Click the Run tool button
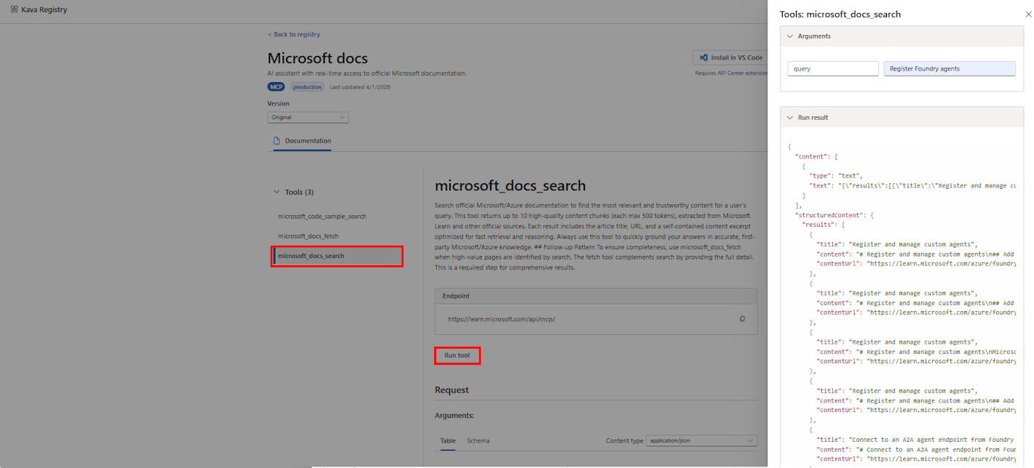This screenshot has height=468, width=1034. tap(457, 355)
